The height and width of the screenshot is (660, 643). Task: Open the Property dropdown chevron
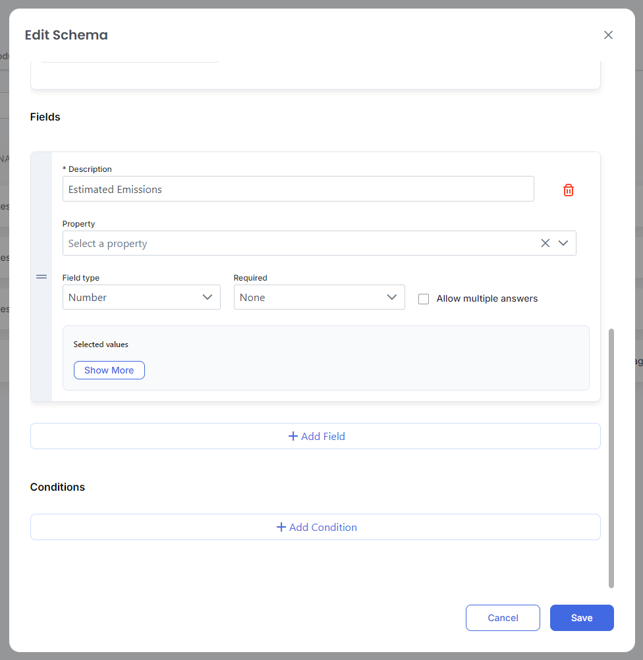(x=563, y=243)
